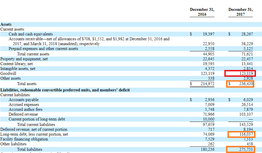Image resolution: width=262 pixels, height=153 pixels.
Task: Select 2016 accrued author fees 5,748
Action: pos(209,109)
